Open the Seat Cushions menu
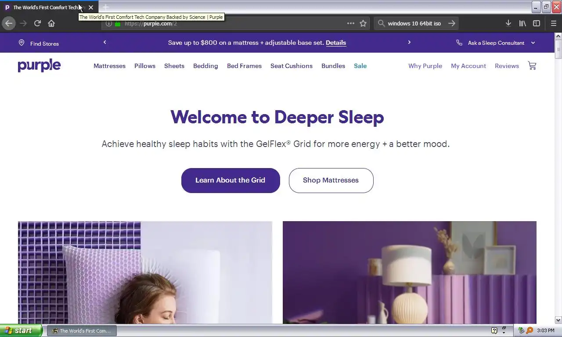Screen dimensions: 562x337 tap(292, 66)
